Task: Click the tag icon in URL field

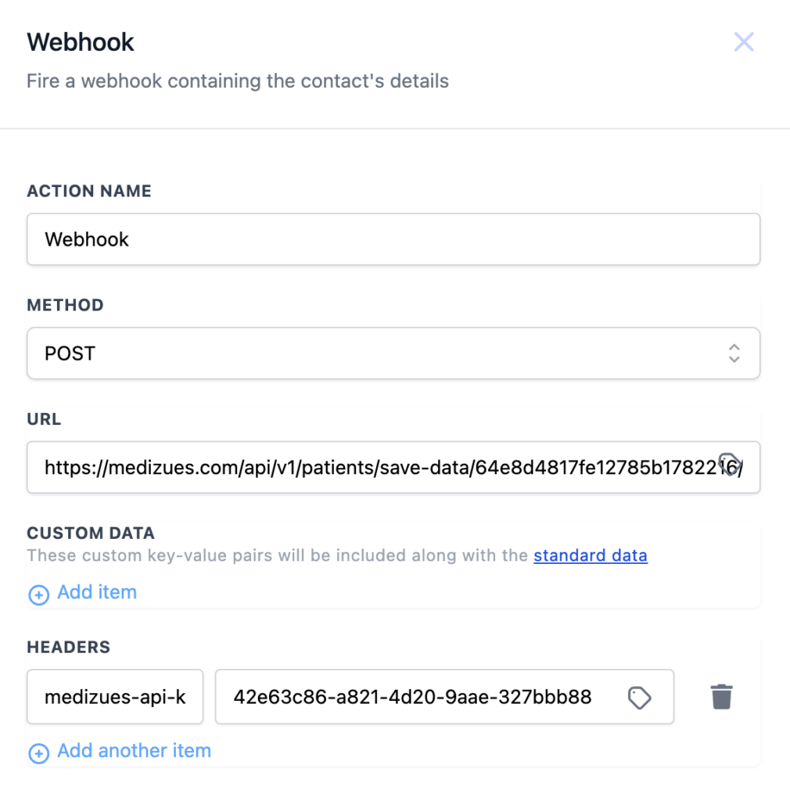Action: coord(729,465)
